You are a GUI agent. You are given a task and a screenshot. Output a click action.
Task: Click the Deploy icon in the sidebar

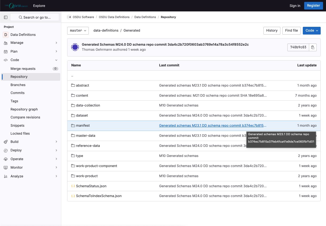point(6,150)
